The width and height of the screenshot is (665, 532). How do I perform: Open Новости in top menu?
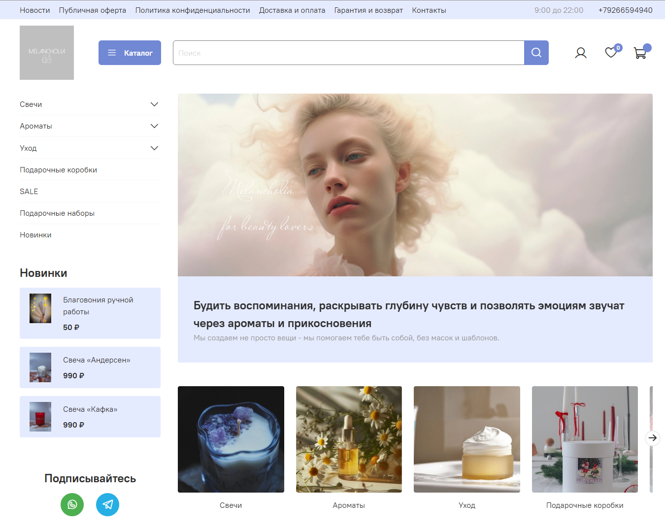point(35,10)
